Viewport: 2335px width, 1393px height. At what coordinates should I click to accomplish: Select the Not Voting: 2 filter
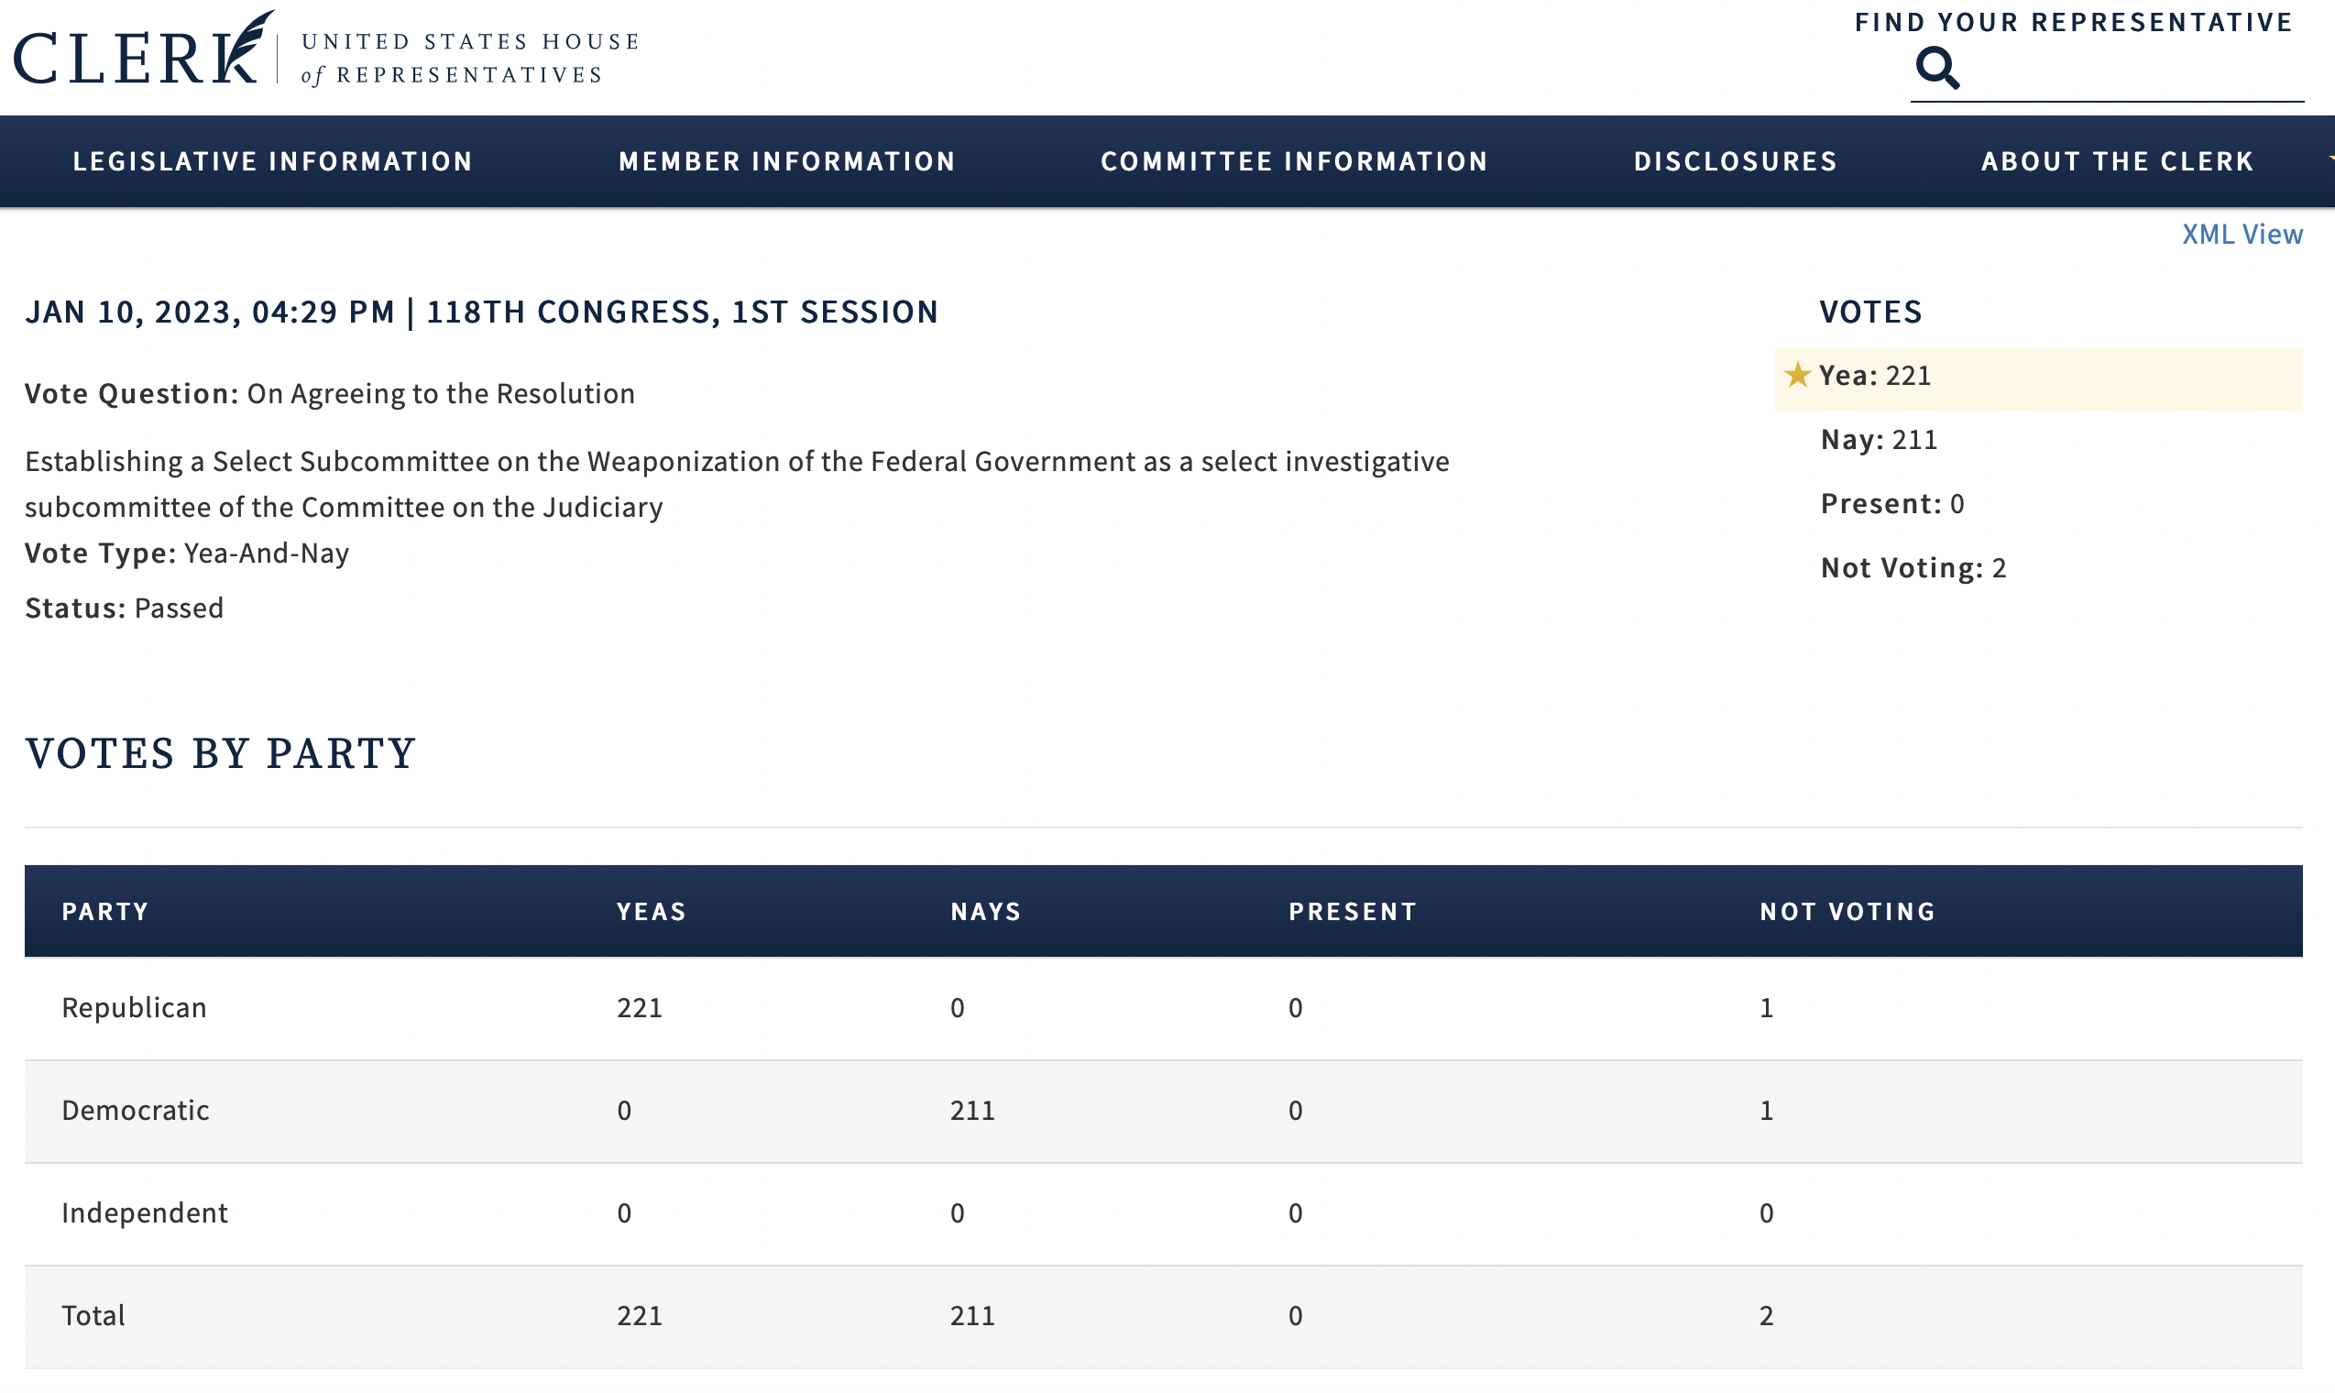(1913, 568)
